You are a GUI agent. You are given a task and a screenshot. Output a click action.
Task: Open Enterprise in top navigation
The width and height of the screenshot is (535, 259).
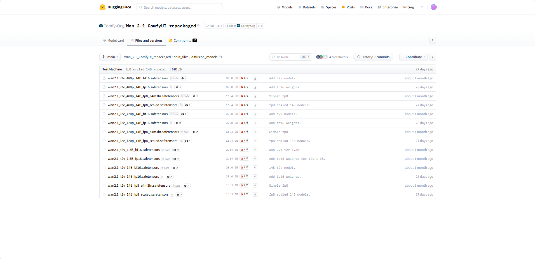388,7
